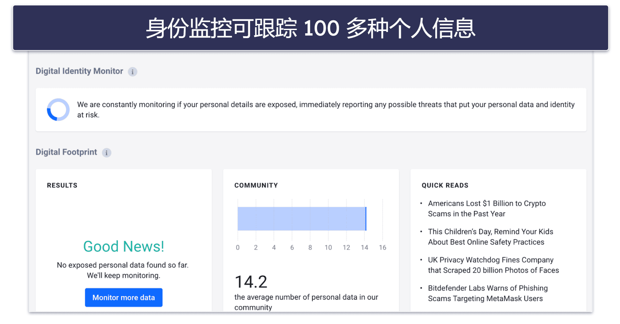Click the 14.2 community average value
This screenshot has height=324, width=620.
(x=251, y=282)
